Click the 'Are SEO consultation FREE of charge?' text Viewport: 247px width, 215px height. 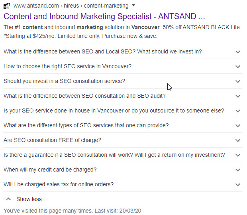[52, 140]
